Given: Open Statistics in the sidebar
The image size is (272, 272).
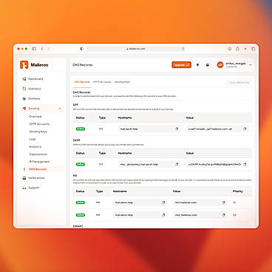Looking at the screenshot, I should 32,89.
